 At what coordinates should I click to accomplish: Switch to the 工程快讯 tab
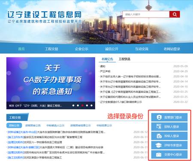(124, 59)
